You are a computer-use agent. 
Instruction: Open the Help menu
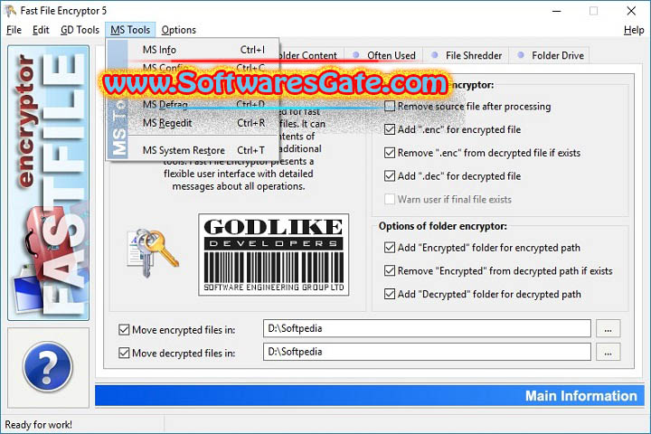[634, 30]
